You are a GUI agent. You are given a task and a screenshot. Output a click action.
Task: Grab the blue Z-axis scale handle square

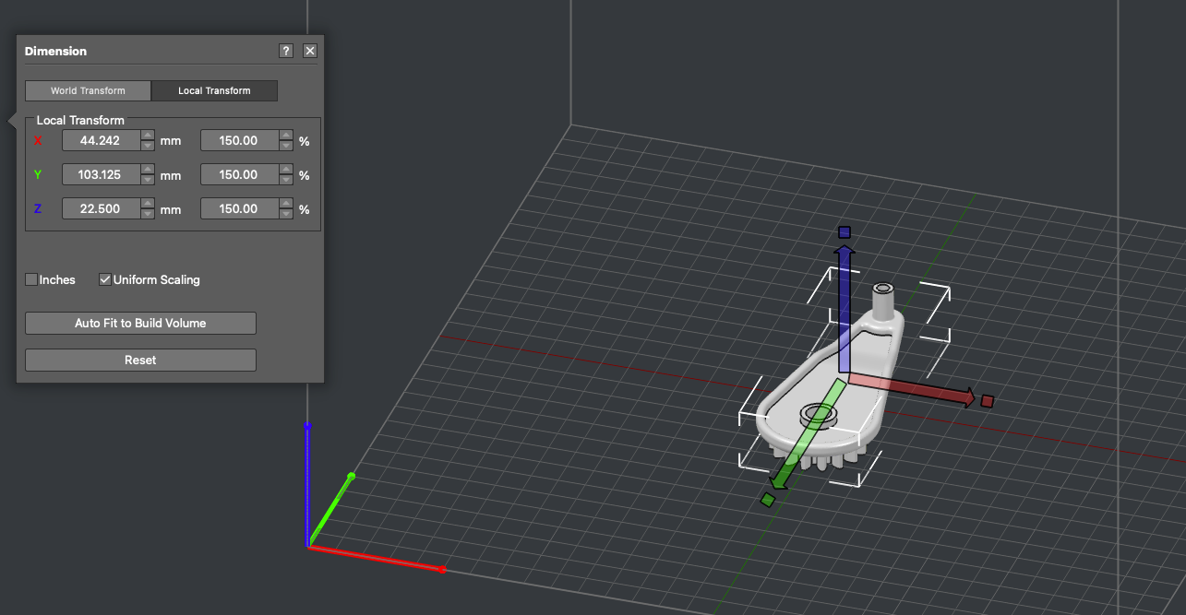[x=844, y=232]
